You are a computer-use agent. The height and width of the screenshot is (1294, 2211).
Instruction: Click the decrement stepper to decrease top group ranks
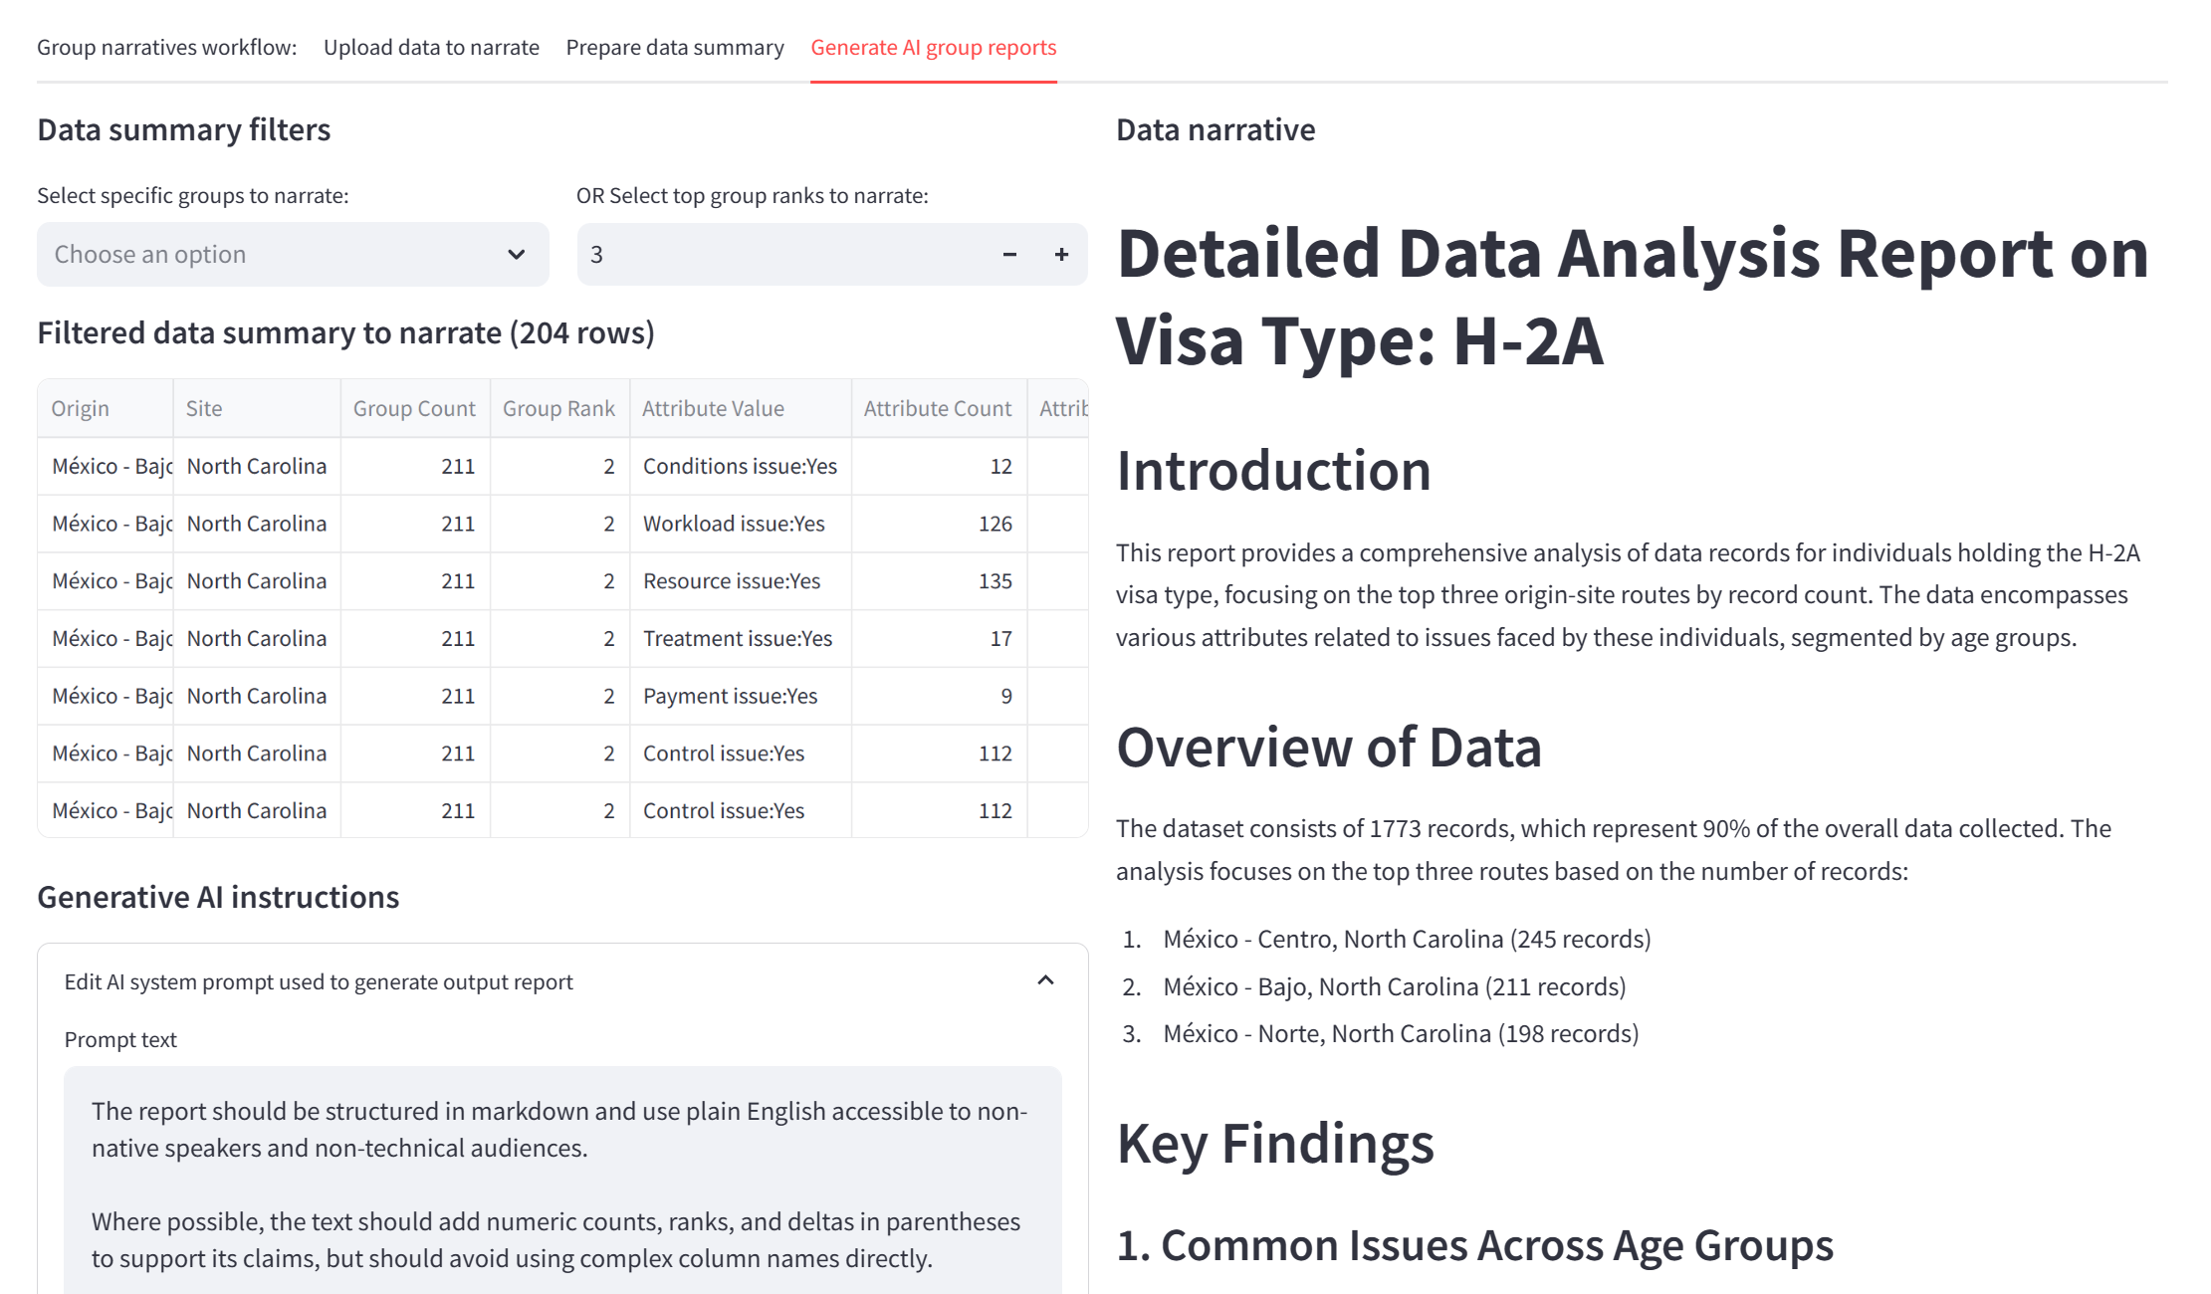[x=1009, y=253]
